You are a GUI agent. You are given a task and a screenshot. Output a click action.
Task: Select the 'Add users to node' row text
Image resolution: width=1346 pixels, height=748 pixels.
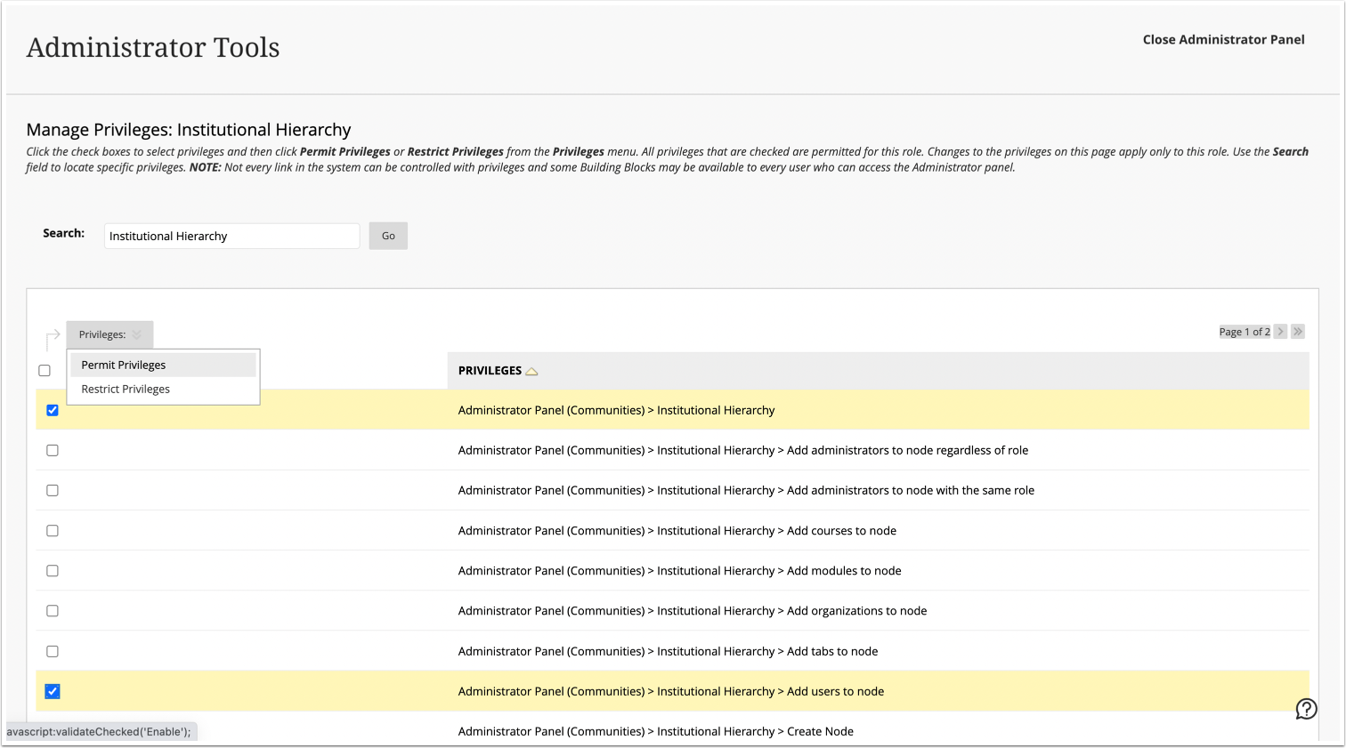click(x=671, y=691)
